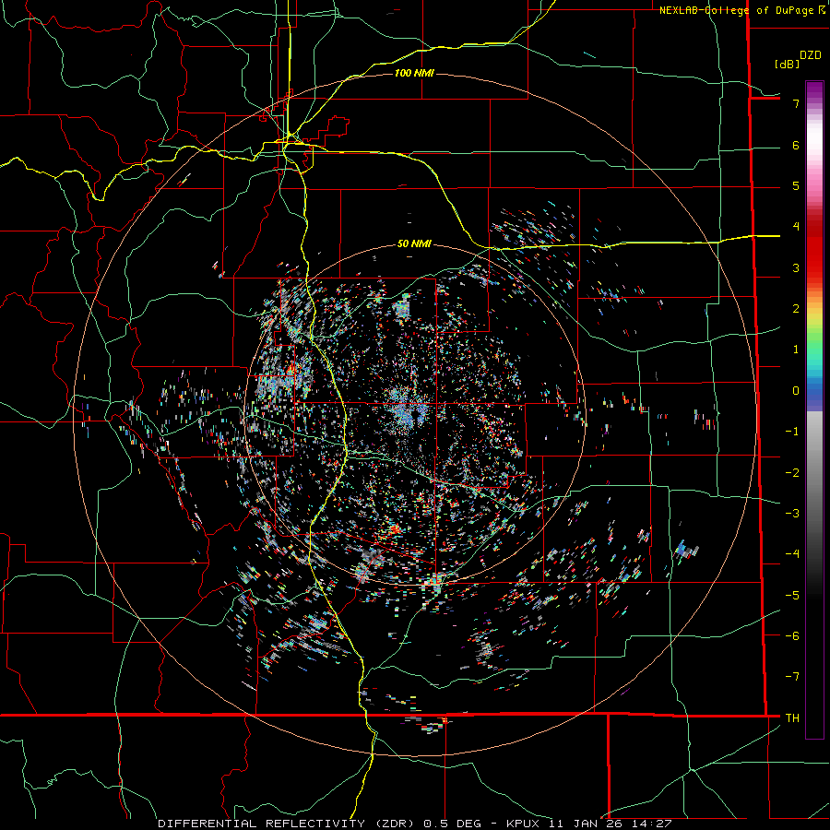Click the -1 value on the color scale
The image size is (830, 830).
792,432
